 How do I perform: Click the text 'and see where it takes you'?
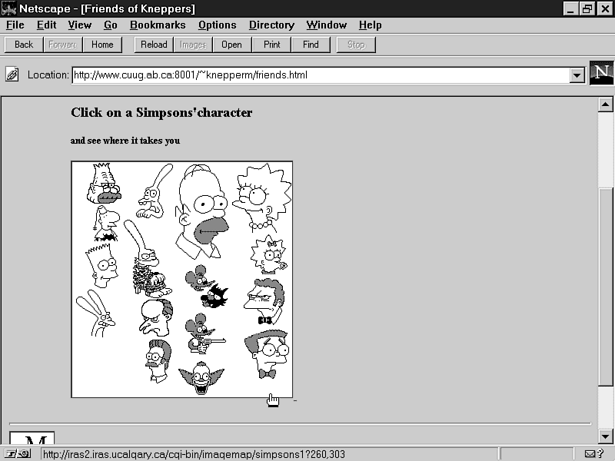[125, 141]
